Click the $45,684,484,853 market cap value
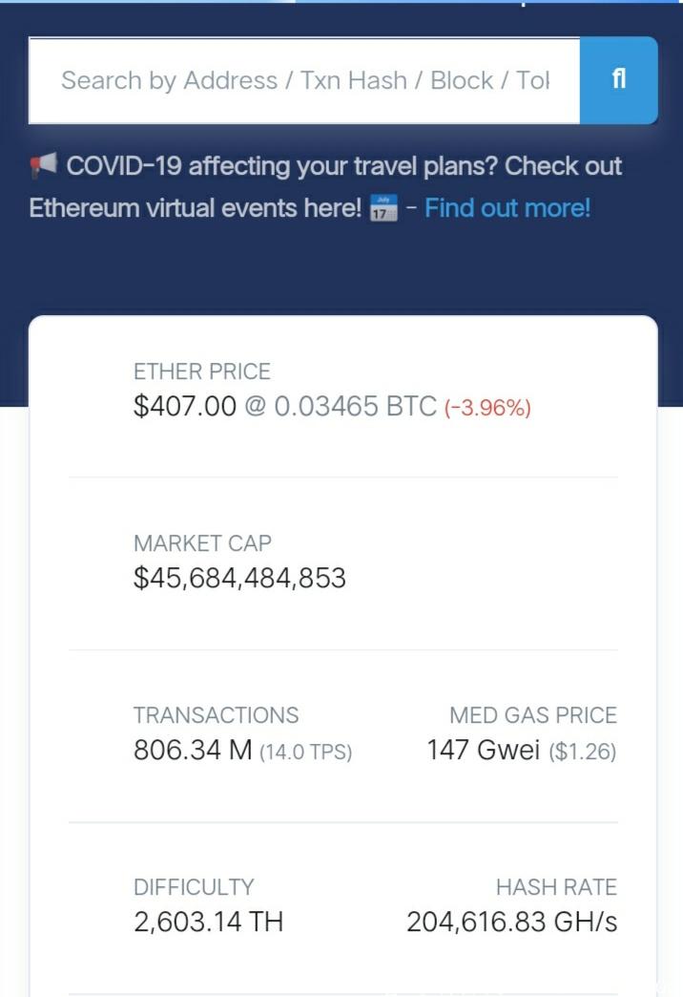Image resolution: width=683 pixels, height=997 pixels. coord(239,579)
